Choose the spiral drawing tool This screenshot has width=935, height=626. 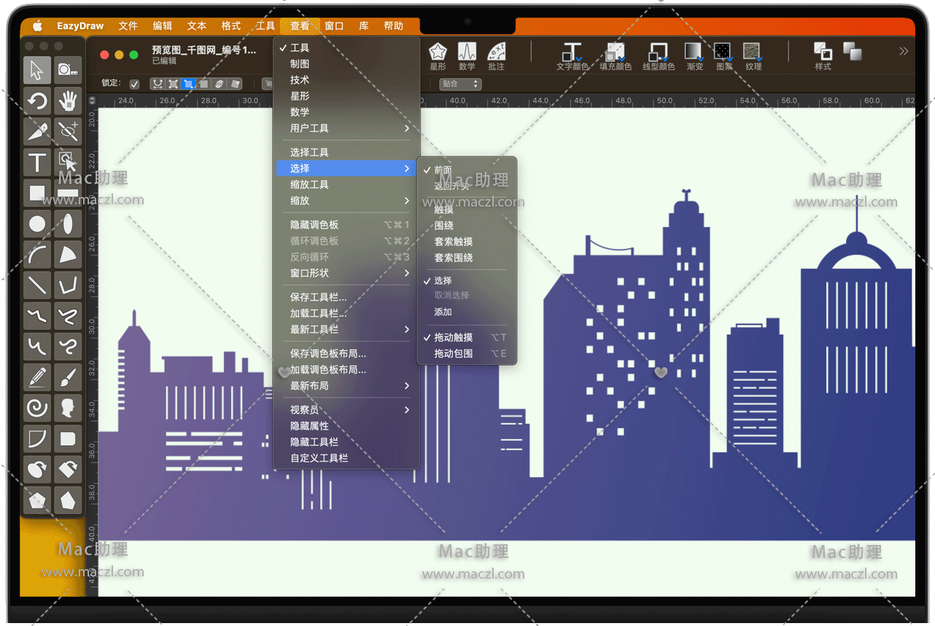37,407
